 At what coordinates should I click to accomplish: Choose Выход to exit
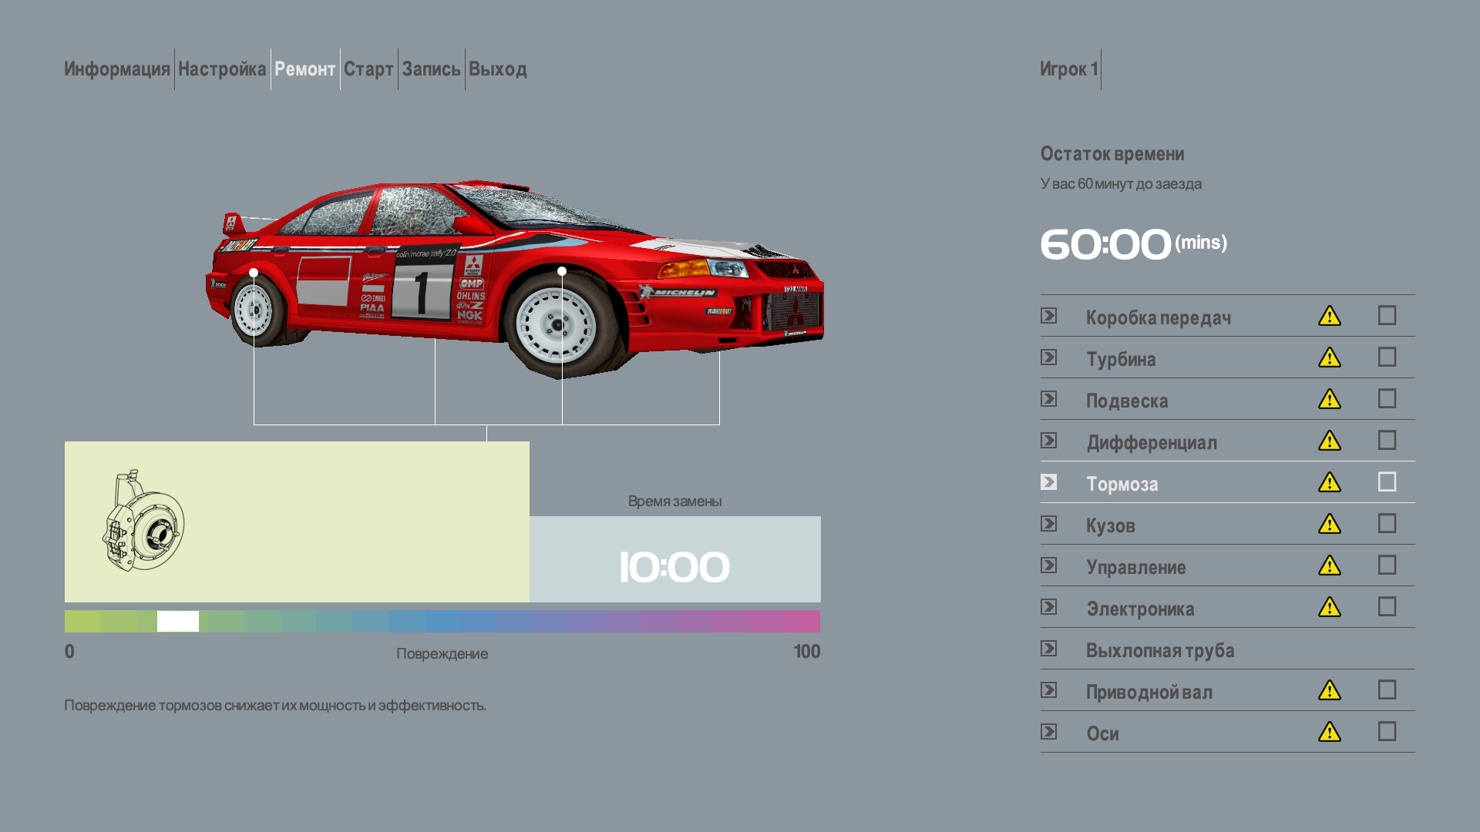click(498, 69)
